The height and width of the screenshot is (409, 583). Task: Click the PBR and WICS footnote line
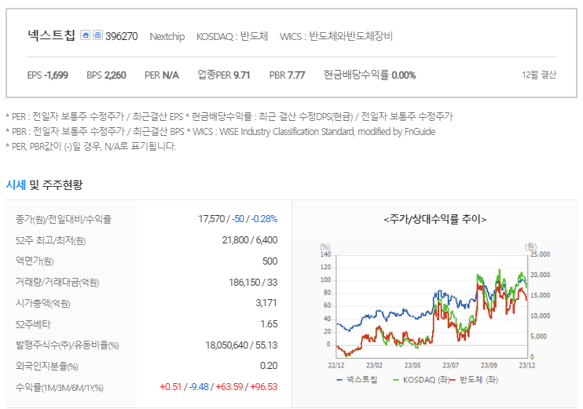(x=221, y=132)
